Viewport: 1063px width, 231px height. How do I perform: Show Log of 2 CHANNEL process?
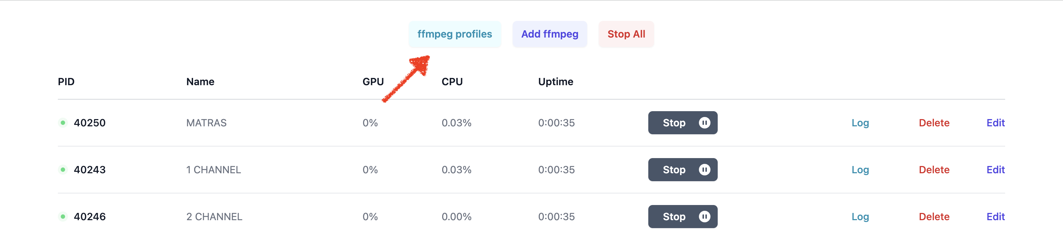pyautogui.click(x=860, y=217)
